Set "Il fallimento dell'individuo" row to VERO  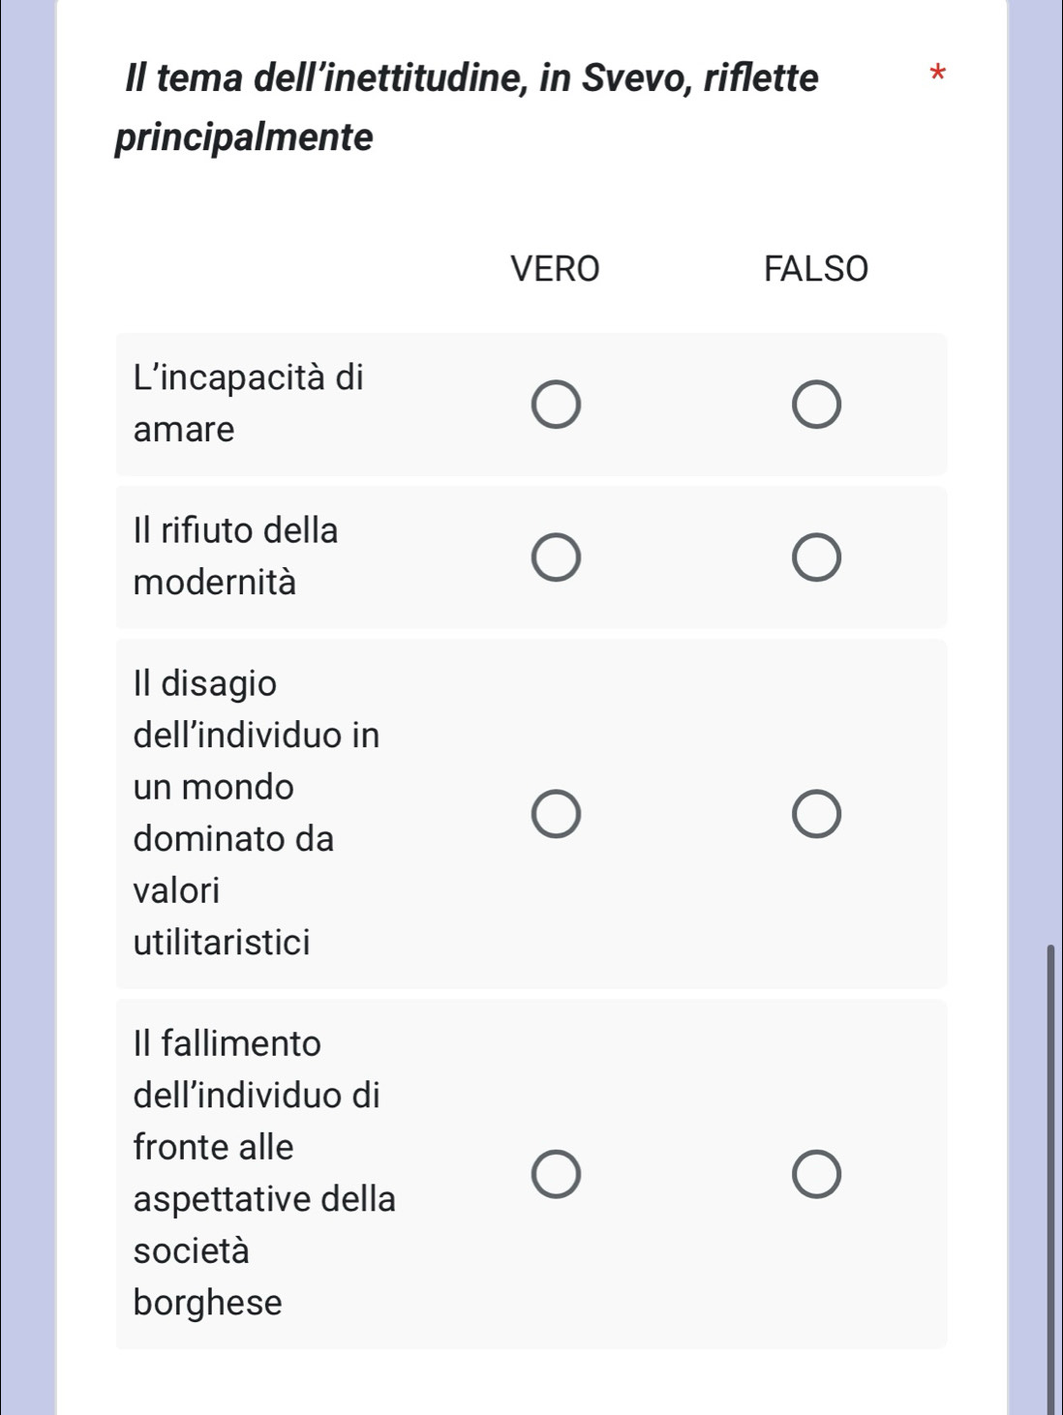[x=556, y=1174]
